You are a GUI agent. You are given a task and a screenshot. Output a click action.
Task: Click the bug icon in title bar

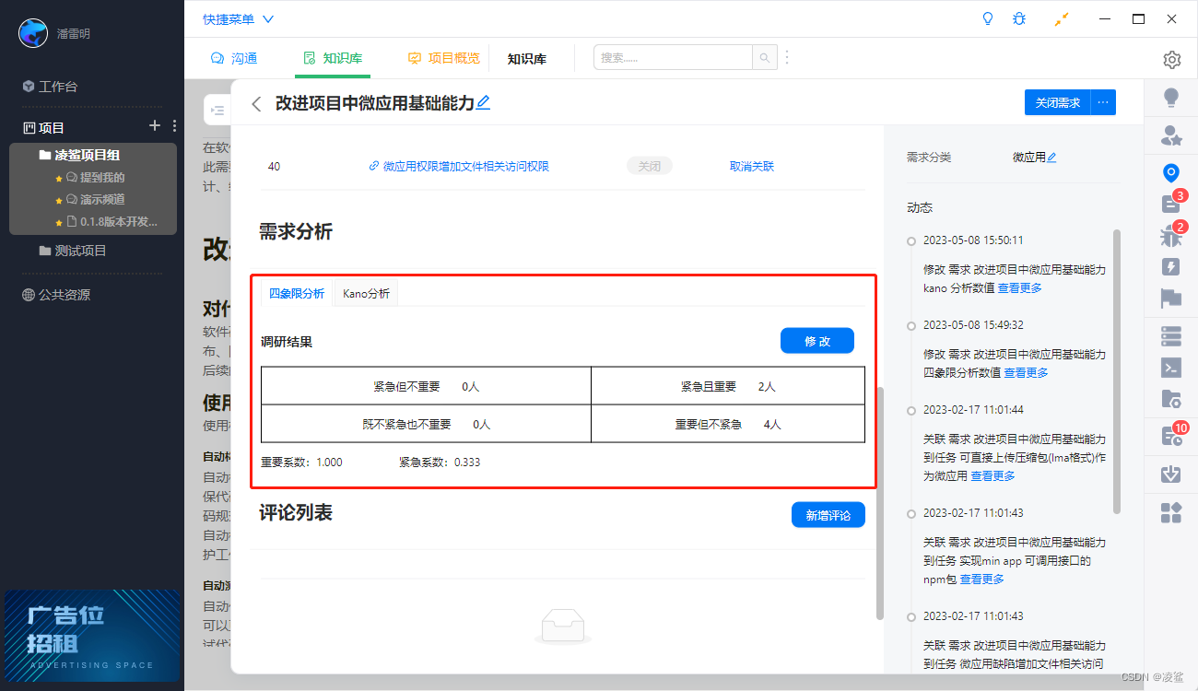pyautogui.click(x=1018, y=18)
